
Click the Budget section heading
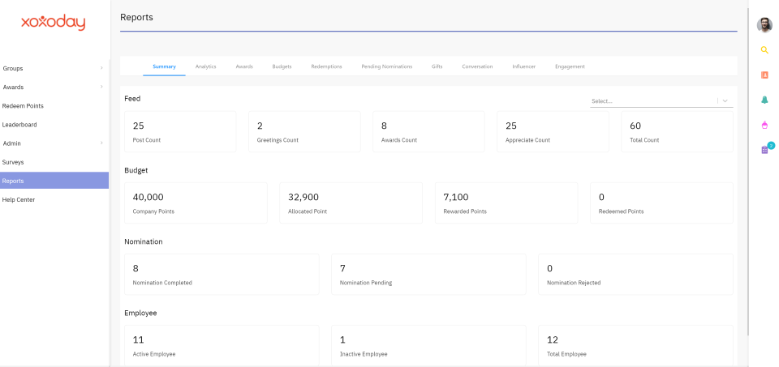[136, 170]
